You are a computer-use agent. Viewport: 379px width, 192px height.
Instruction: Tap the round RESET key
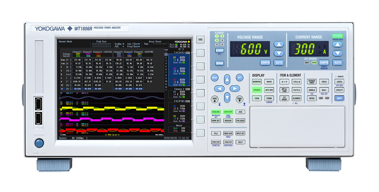pos(215,78)
